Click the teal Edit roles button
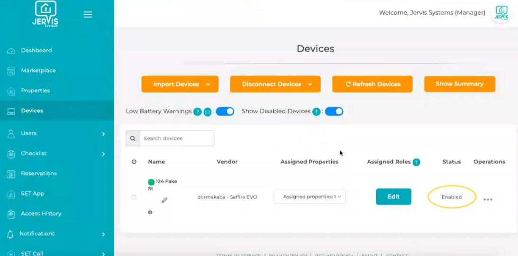 tap(393, 197)
